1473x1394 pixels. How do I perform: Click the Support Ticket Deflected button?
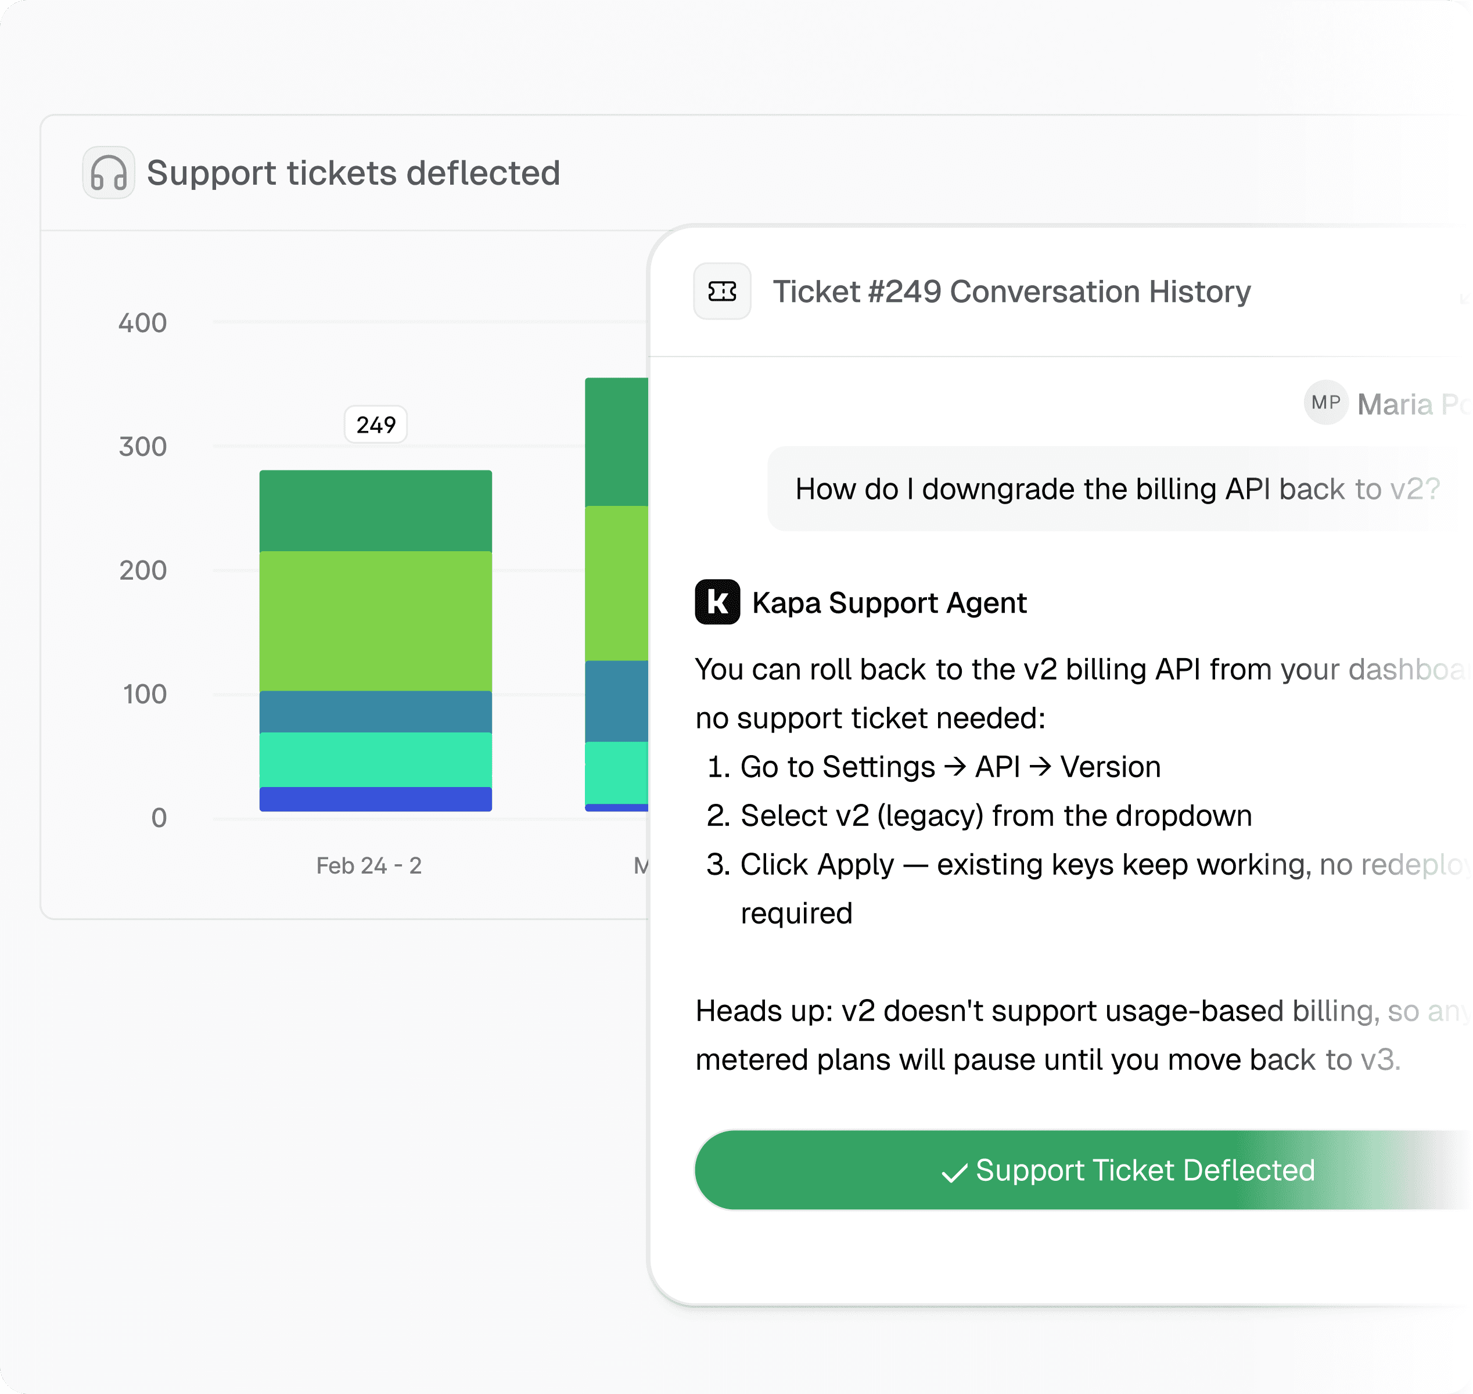click(x=1084, y=1170)
